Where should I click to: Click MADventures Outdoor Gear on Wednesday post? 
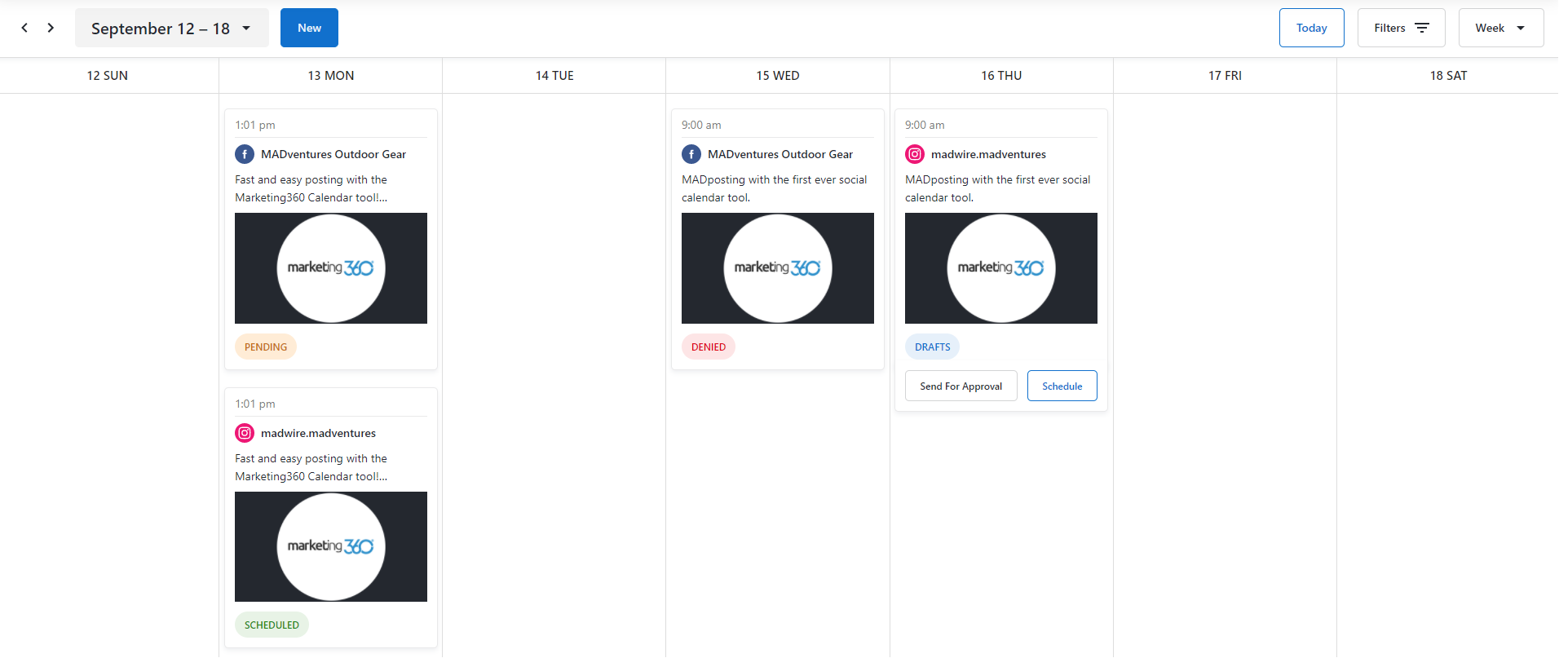[780, 154]
